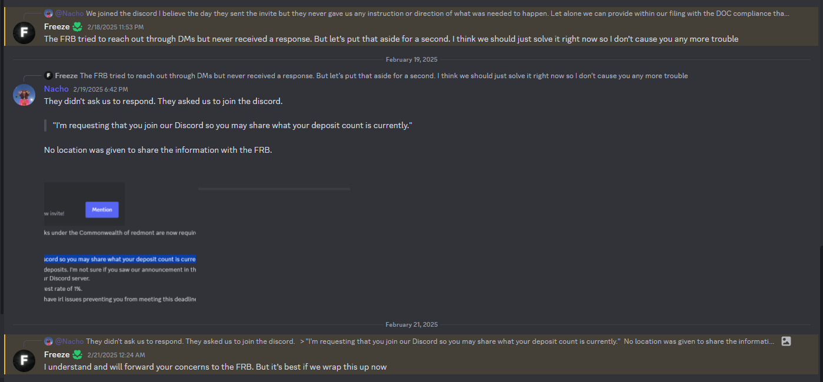Click the small Nacho avatar in the topmost reply preview
Image resolution: width=823 pixels, height=382 pixels.
(x=48, y=13)
